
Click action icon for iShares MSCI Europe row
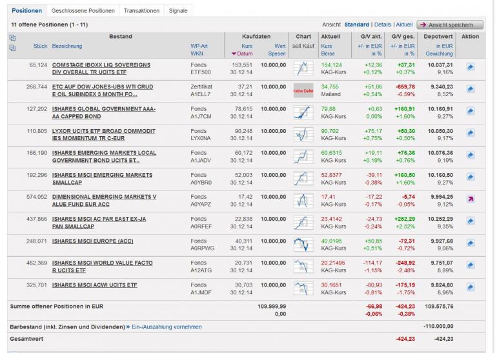pos(471,243)
